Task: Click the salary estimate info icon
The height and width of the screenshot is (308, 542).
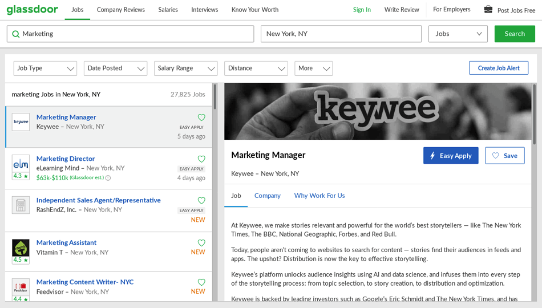Action: click(108, 178)
